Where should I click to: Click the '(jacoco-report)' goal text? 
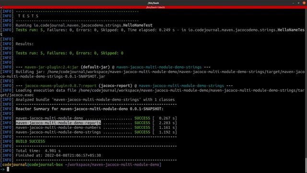click(115, 86)
